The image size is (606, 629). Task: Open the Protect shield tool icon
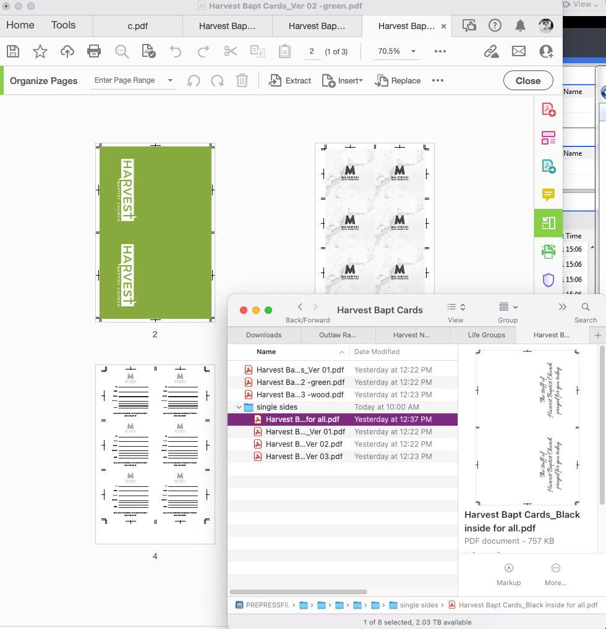[x=548, y=280]
